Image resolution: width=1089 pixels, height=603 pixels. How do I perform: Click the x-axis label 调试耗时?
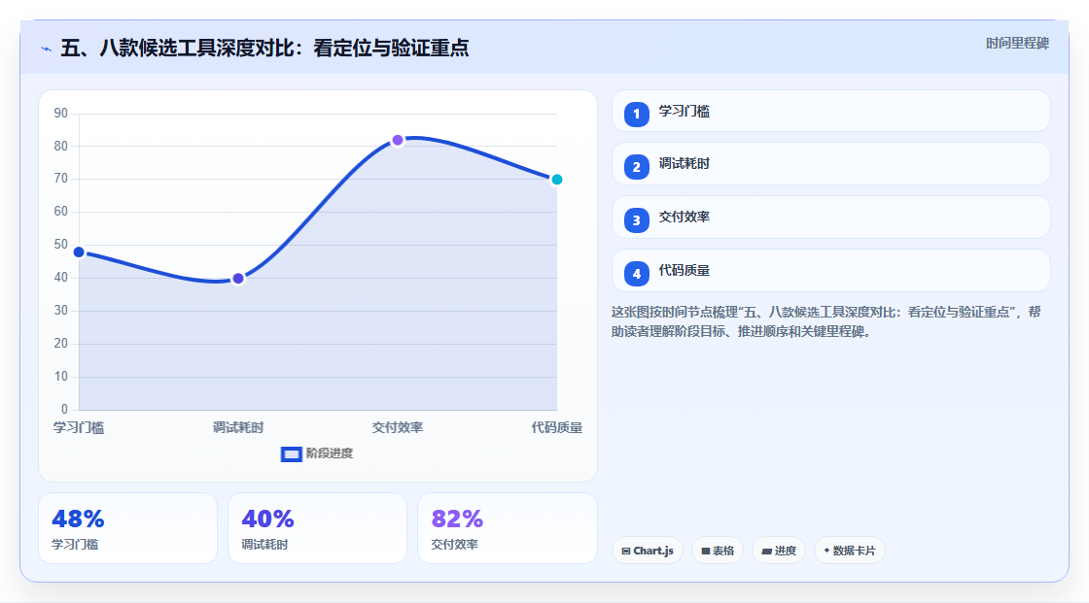point(238,427)
